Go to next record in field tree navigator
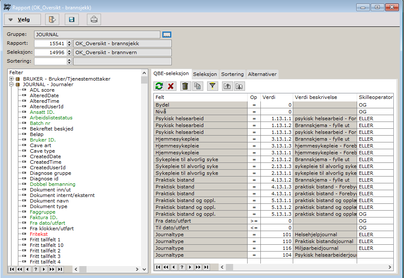Screen dimensions: 404x278 click(44, 269)
